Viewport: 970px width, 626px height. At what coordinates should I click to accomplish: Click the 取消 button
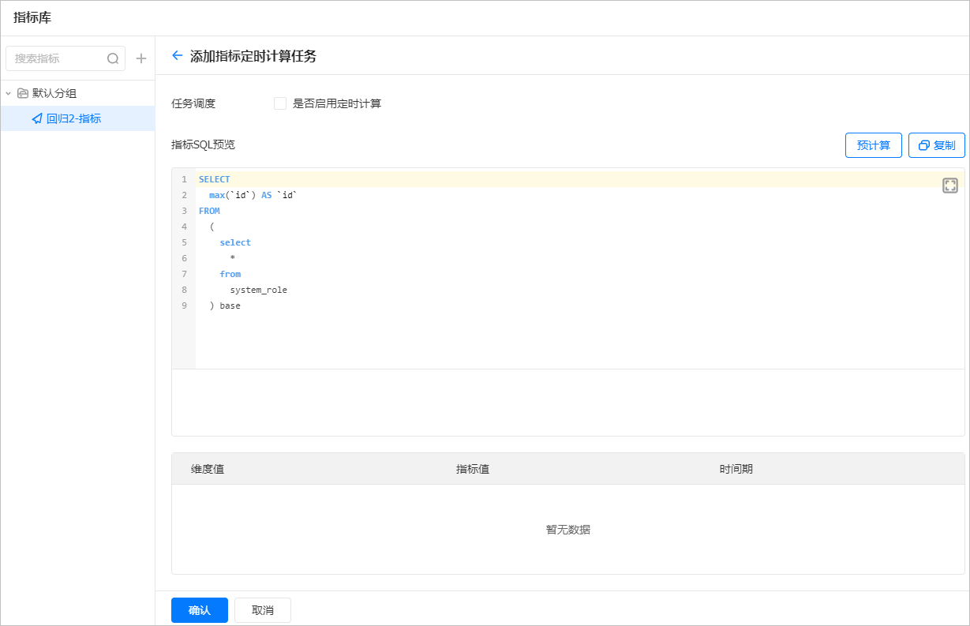tap(262, 609)
